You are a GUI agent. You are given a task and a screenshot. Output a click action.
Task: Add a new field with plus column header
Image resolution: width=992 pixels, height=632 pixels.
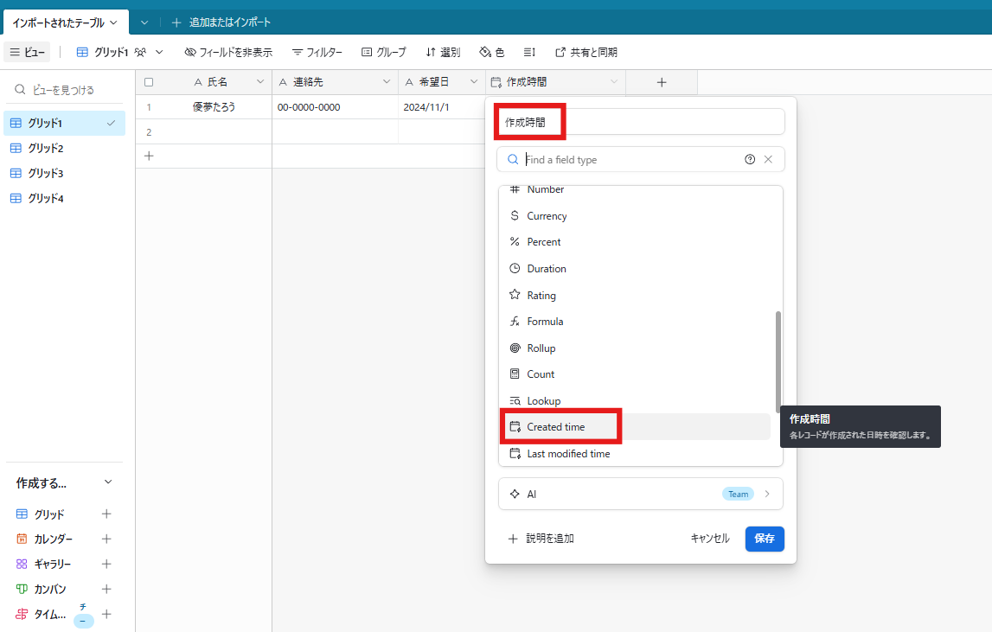pos(662,82)
